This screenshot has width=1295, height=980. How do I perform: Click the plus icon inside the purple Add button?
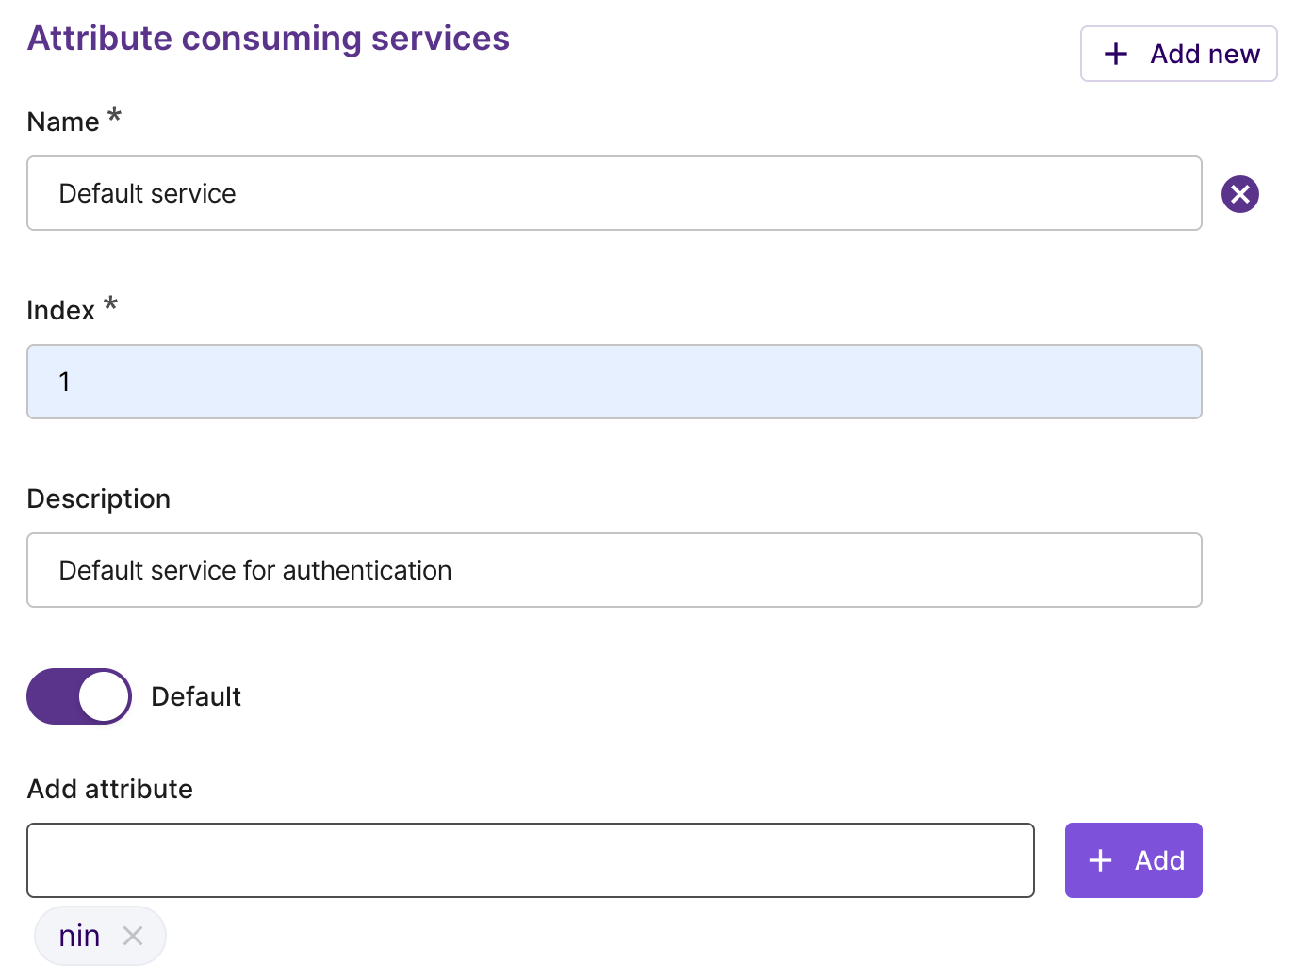[x=1099, y=859]
